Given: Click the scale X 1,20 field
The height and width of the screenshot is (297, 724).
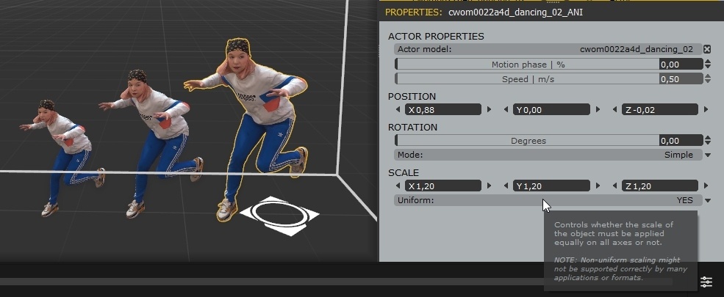Looking at the screenshot, I should tap(443, 186).
